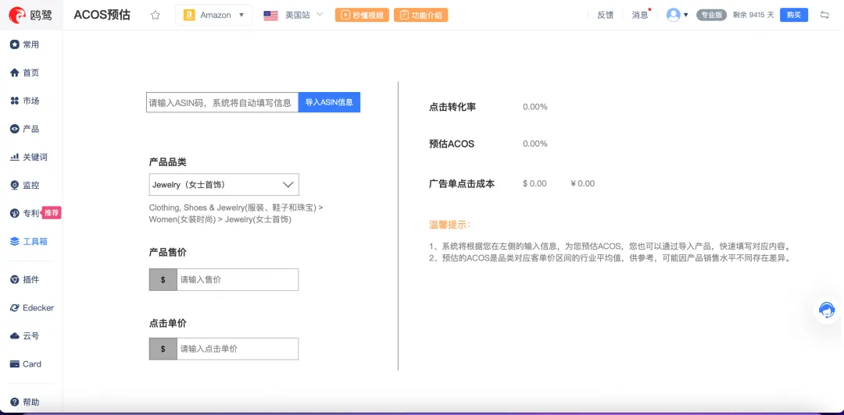
Task: Open the customer service chat icon
Action: 827,310
